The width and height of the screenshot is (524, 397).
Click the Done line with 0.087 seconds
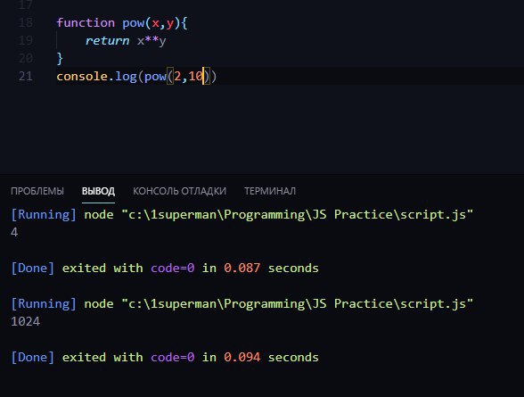[165, 268]
